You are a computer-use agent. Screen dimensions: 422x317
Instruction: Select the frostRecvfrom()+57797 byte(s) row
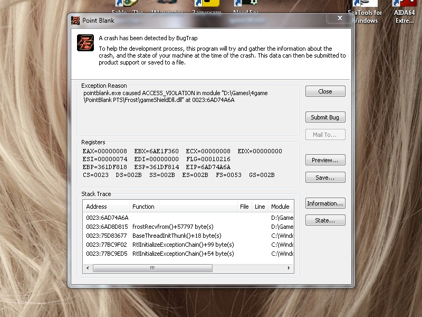pyautogui.click(x=188, y=227)
